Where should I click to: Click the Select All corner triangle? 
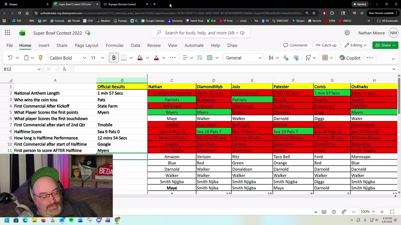(x=11, y=81)
